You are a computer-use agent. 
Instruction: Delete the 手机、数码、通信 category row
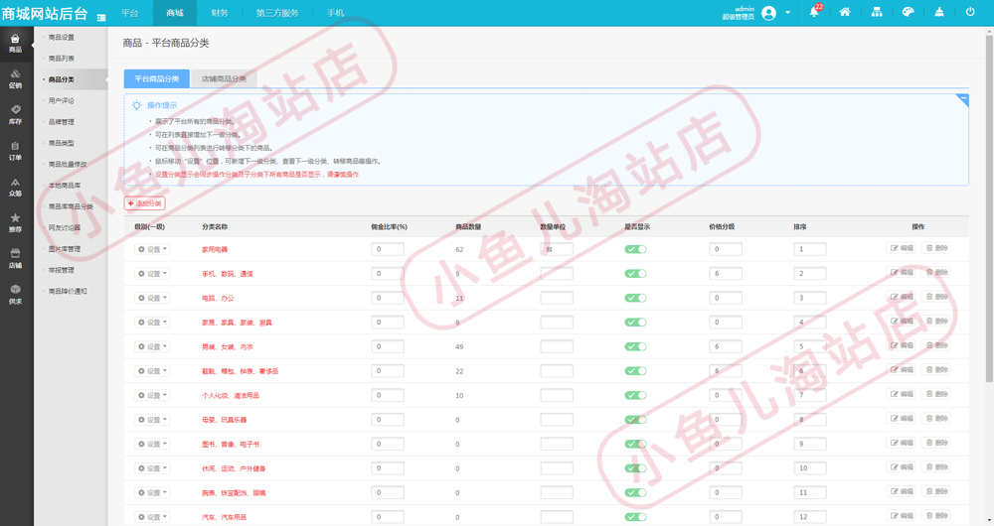point(936,272)
